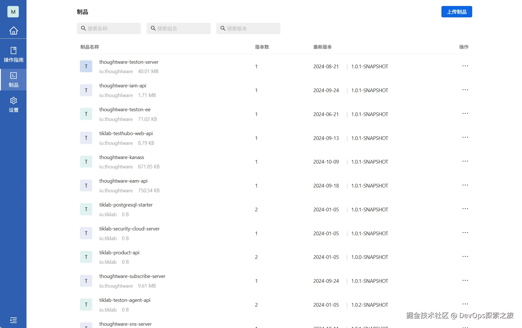Click the 上传制品 button
The height and width of the screenshot is (328, 522).
tap(457, 12)
